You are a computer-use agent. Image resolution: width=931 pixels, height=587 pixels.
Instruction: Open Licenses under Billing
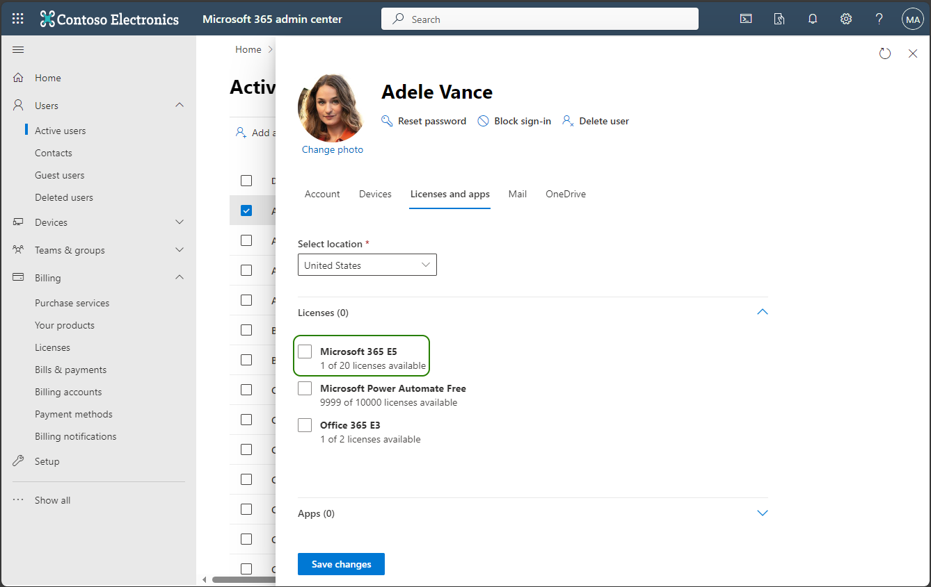pyautogui.click(x=53, y=347)
